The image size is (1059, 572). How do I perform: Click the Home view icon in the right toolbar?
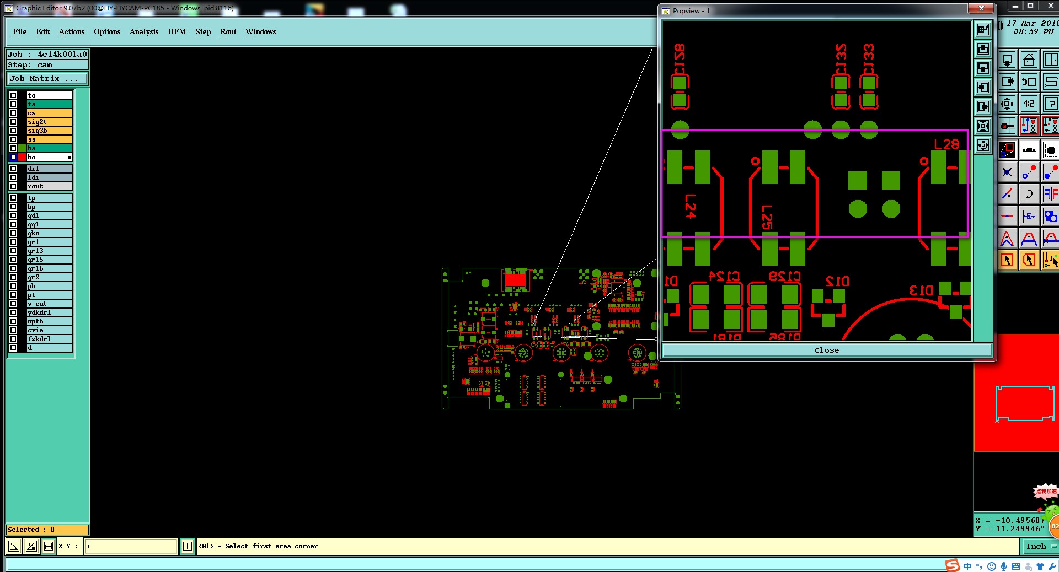(1029, 60)
